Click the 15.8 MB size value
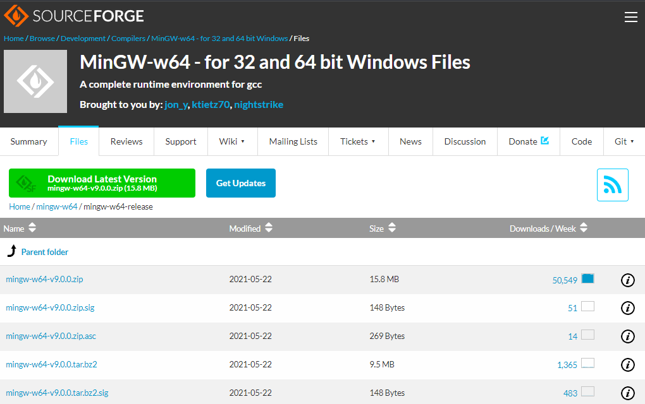Image resolution: width=645 pixels, height=404 pixels. pos(384,279)
